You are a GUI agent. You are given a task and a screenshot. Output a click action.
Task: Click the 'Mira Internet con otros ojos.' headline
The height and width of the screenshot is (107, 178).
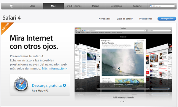coord(34,42)
